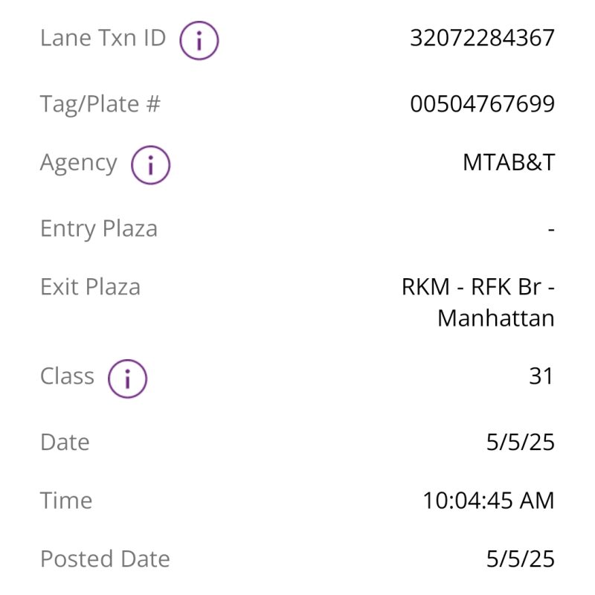Click the Entry Plaza dash value
595x595 pixels.
pos(551,229)
